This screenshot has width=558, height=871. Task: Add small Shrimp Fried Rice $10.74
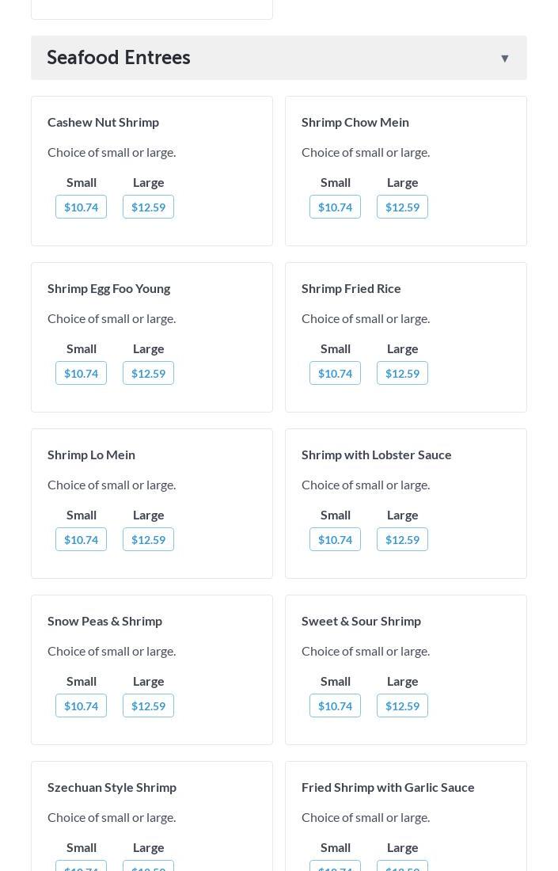(335, 373)
